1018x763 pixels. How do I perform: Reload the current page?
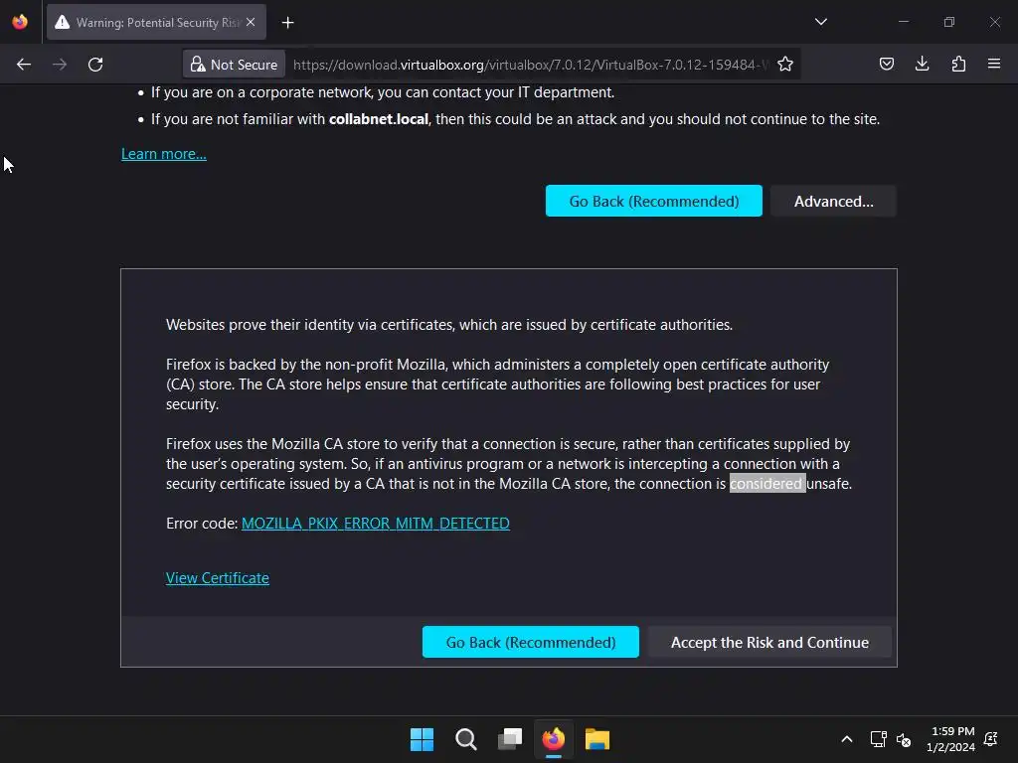click(x=95, y=65)
